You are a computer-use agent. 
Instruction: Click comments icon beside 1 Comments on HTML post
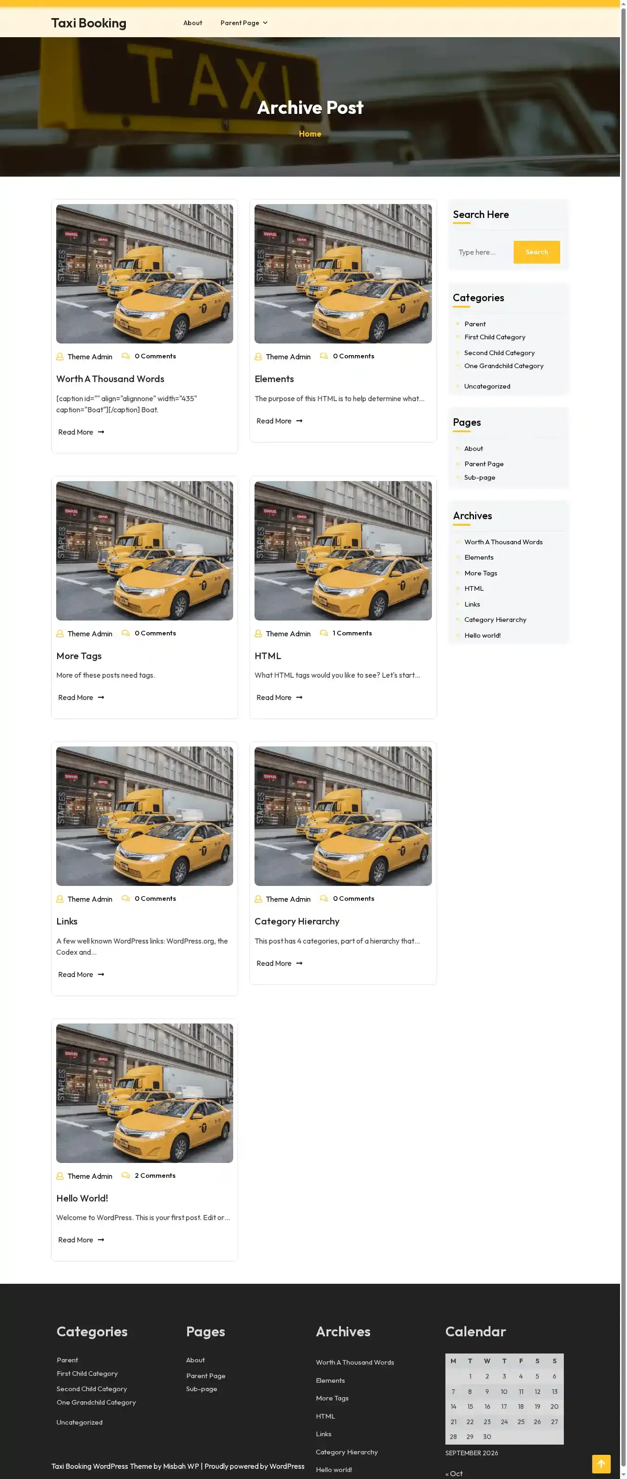[x=324, y=633]
